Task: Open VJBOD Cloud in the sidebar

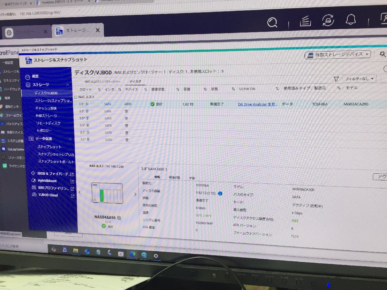Action: 48,195
